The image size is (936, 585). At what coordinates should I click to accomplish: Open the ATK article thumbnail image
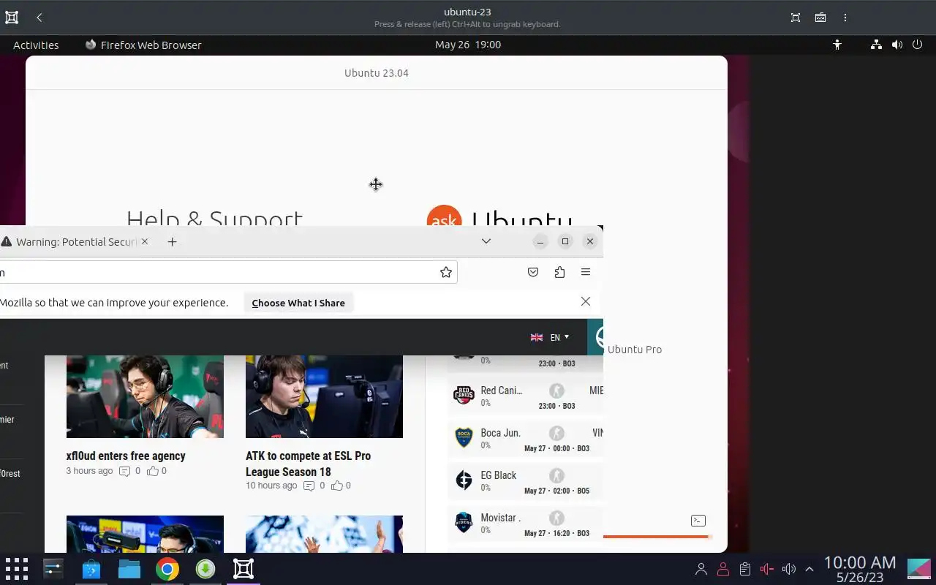click(x=324, y=396)
